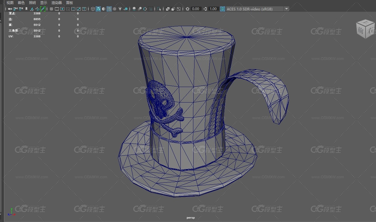
Task: Click Use Default Material icon
Action: point(104,9)
